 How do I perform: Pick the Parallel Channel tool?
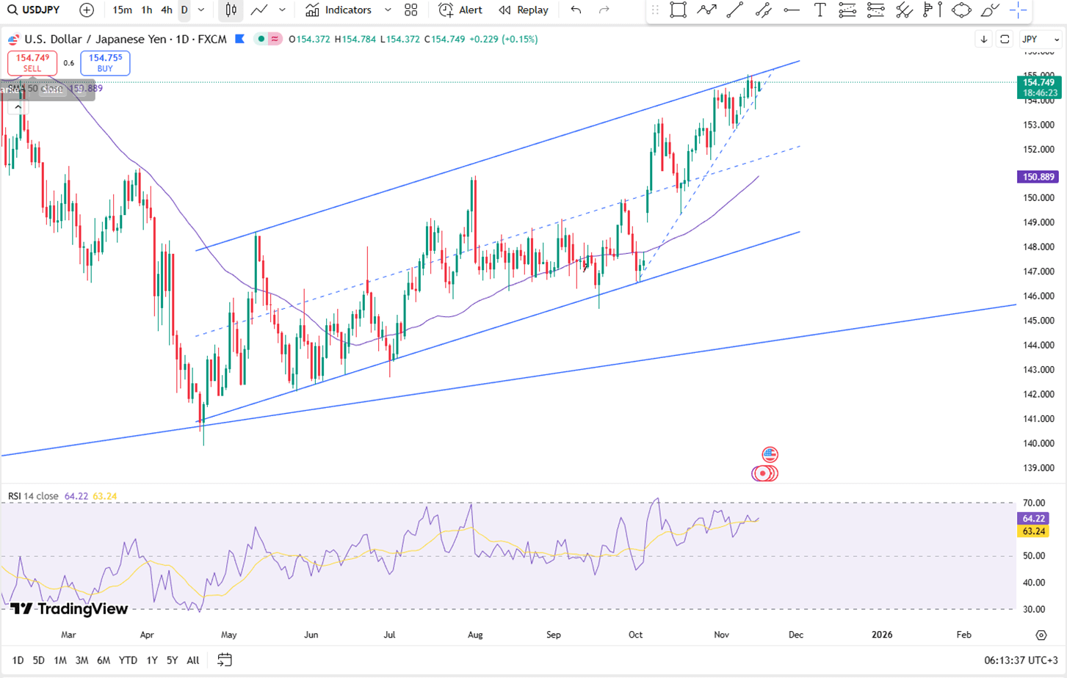[x=764, y=10]
